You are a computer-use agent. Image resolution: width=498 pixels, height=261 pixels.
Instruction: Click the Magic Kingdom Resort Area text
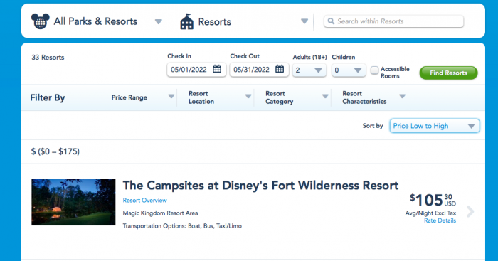pyautogui.click(x=160, y=213)
